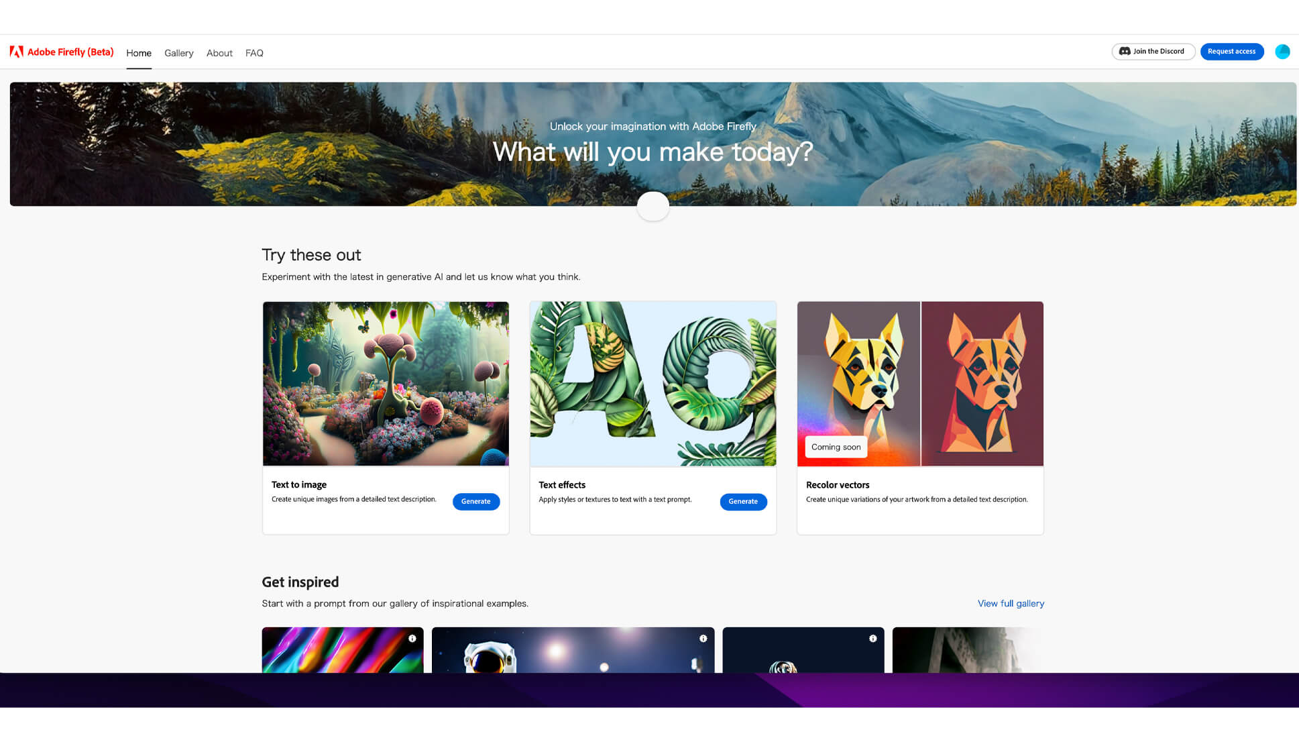Open the About page
This screenshot has width=1299, height=742.
coord(219,53)
